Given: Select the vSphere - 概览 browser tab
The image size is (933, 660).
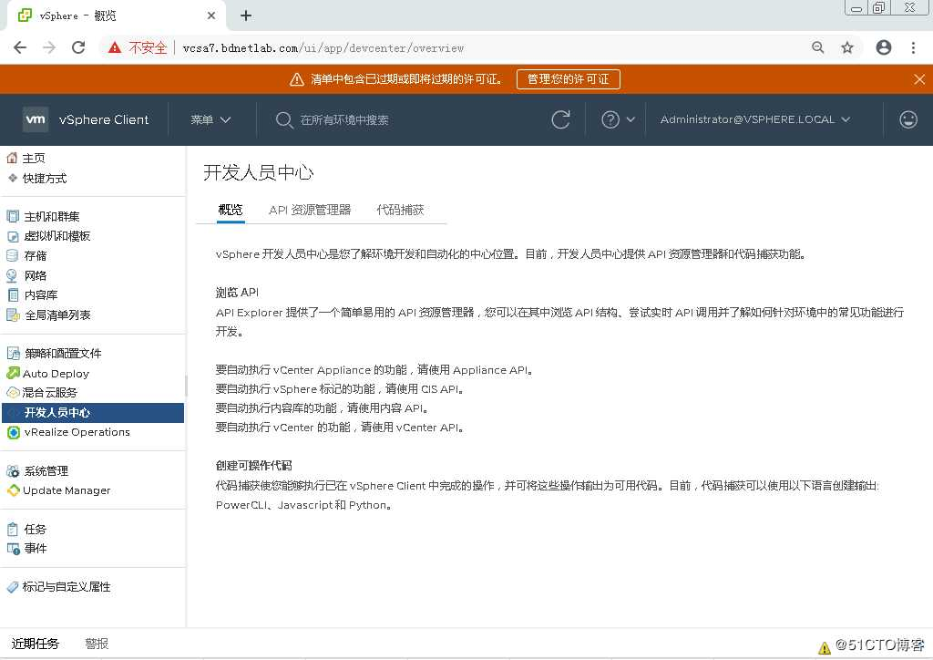Looking at the screenshot, I should [x=116, y=15].
